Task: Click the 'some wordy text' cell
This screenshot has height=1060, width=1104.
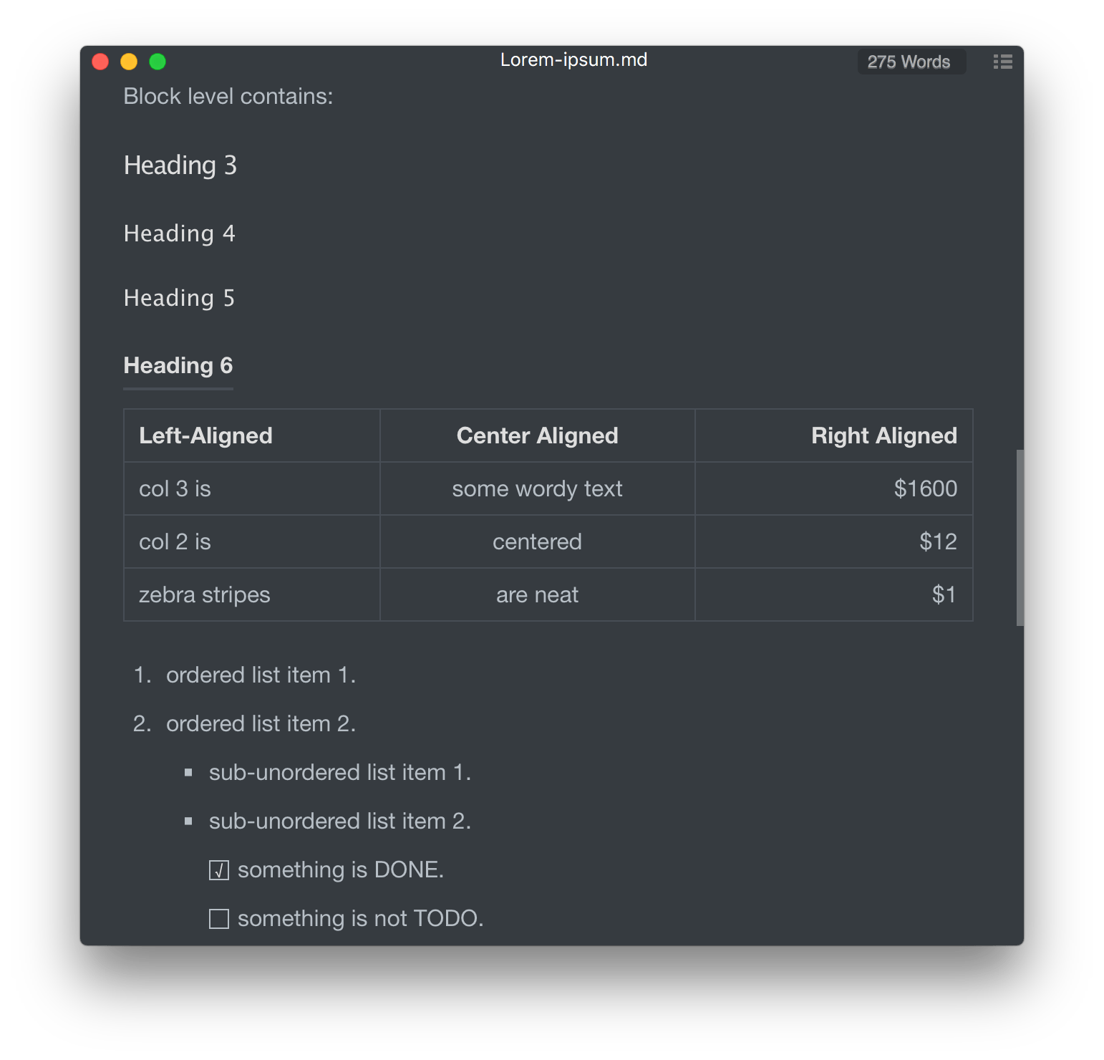Action: coord(538,488)
